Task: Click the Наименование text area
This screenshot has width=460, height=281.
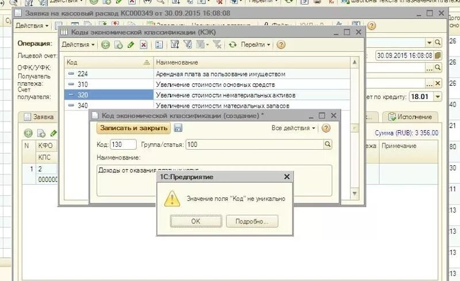Action: click(x=214, y=180)
